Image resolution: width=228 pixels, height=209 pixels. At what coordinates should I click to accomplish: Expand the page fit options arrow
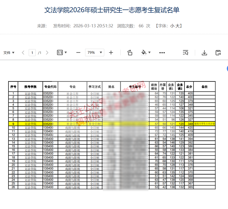click(x=66, y=52)
